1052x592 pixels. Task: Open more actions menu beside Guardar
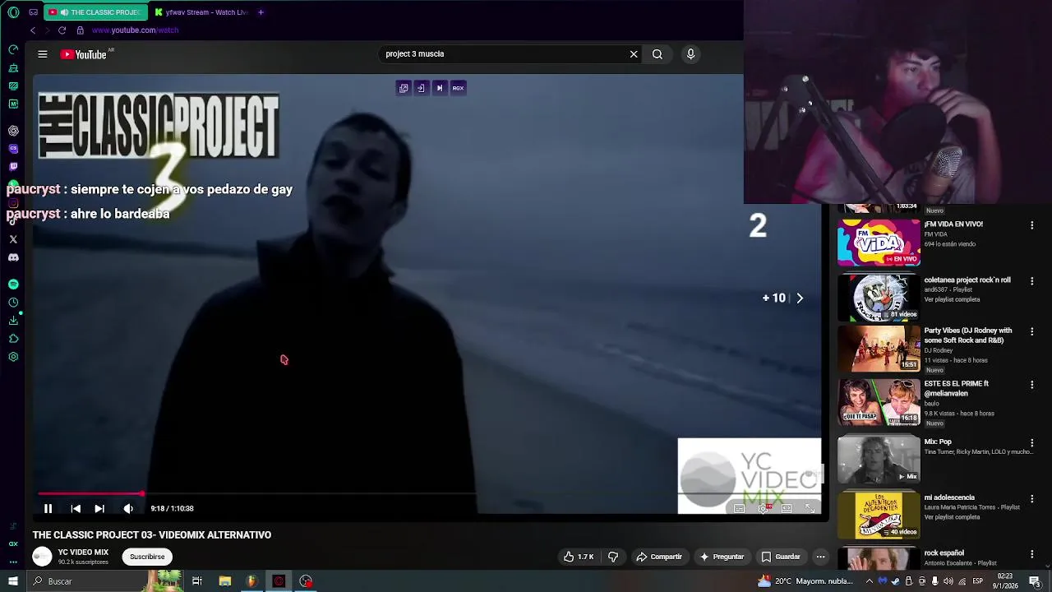tap(820, 557)
